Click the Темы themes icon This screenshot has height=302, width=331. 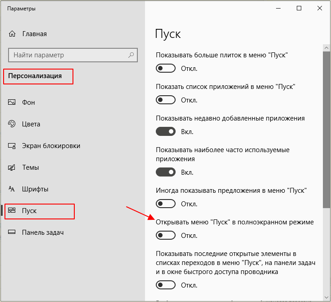point(12,167)
